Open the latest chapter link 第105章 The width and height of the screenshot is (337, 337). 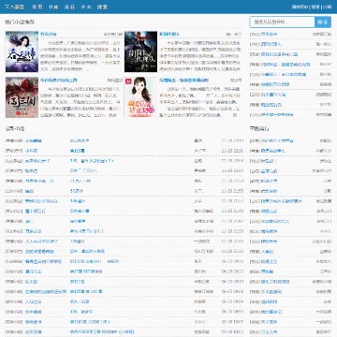(86, 292)
